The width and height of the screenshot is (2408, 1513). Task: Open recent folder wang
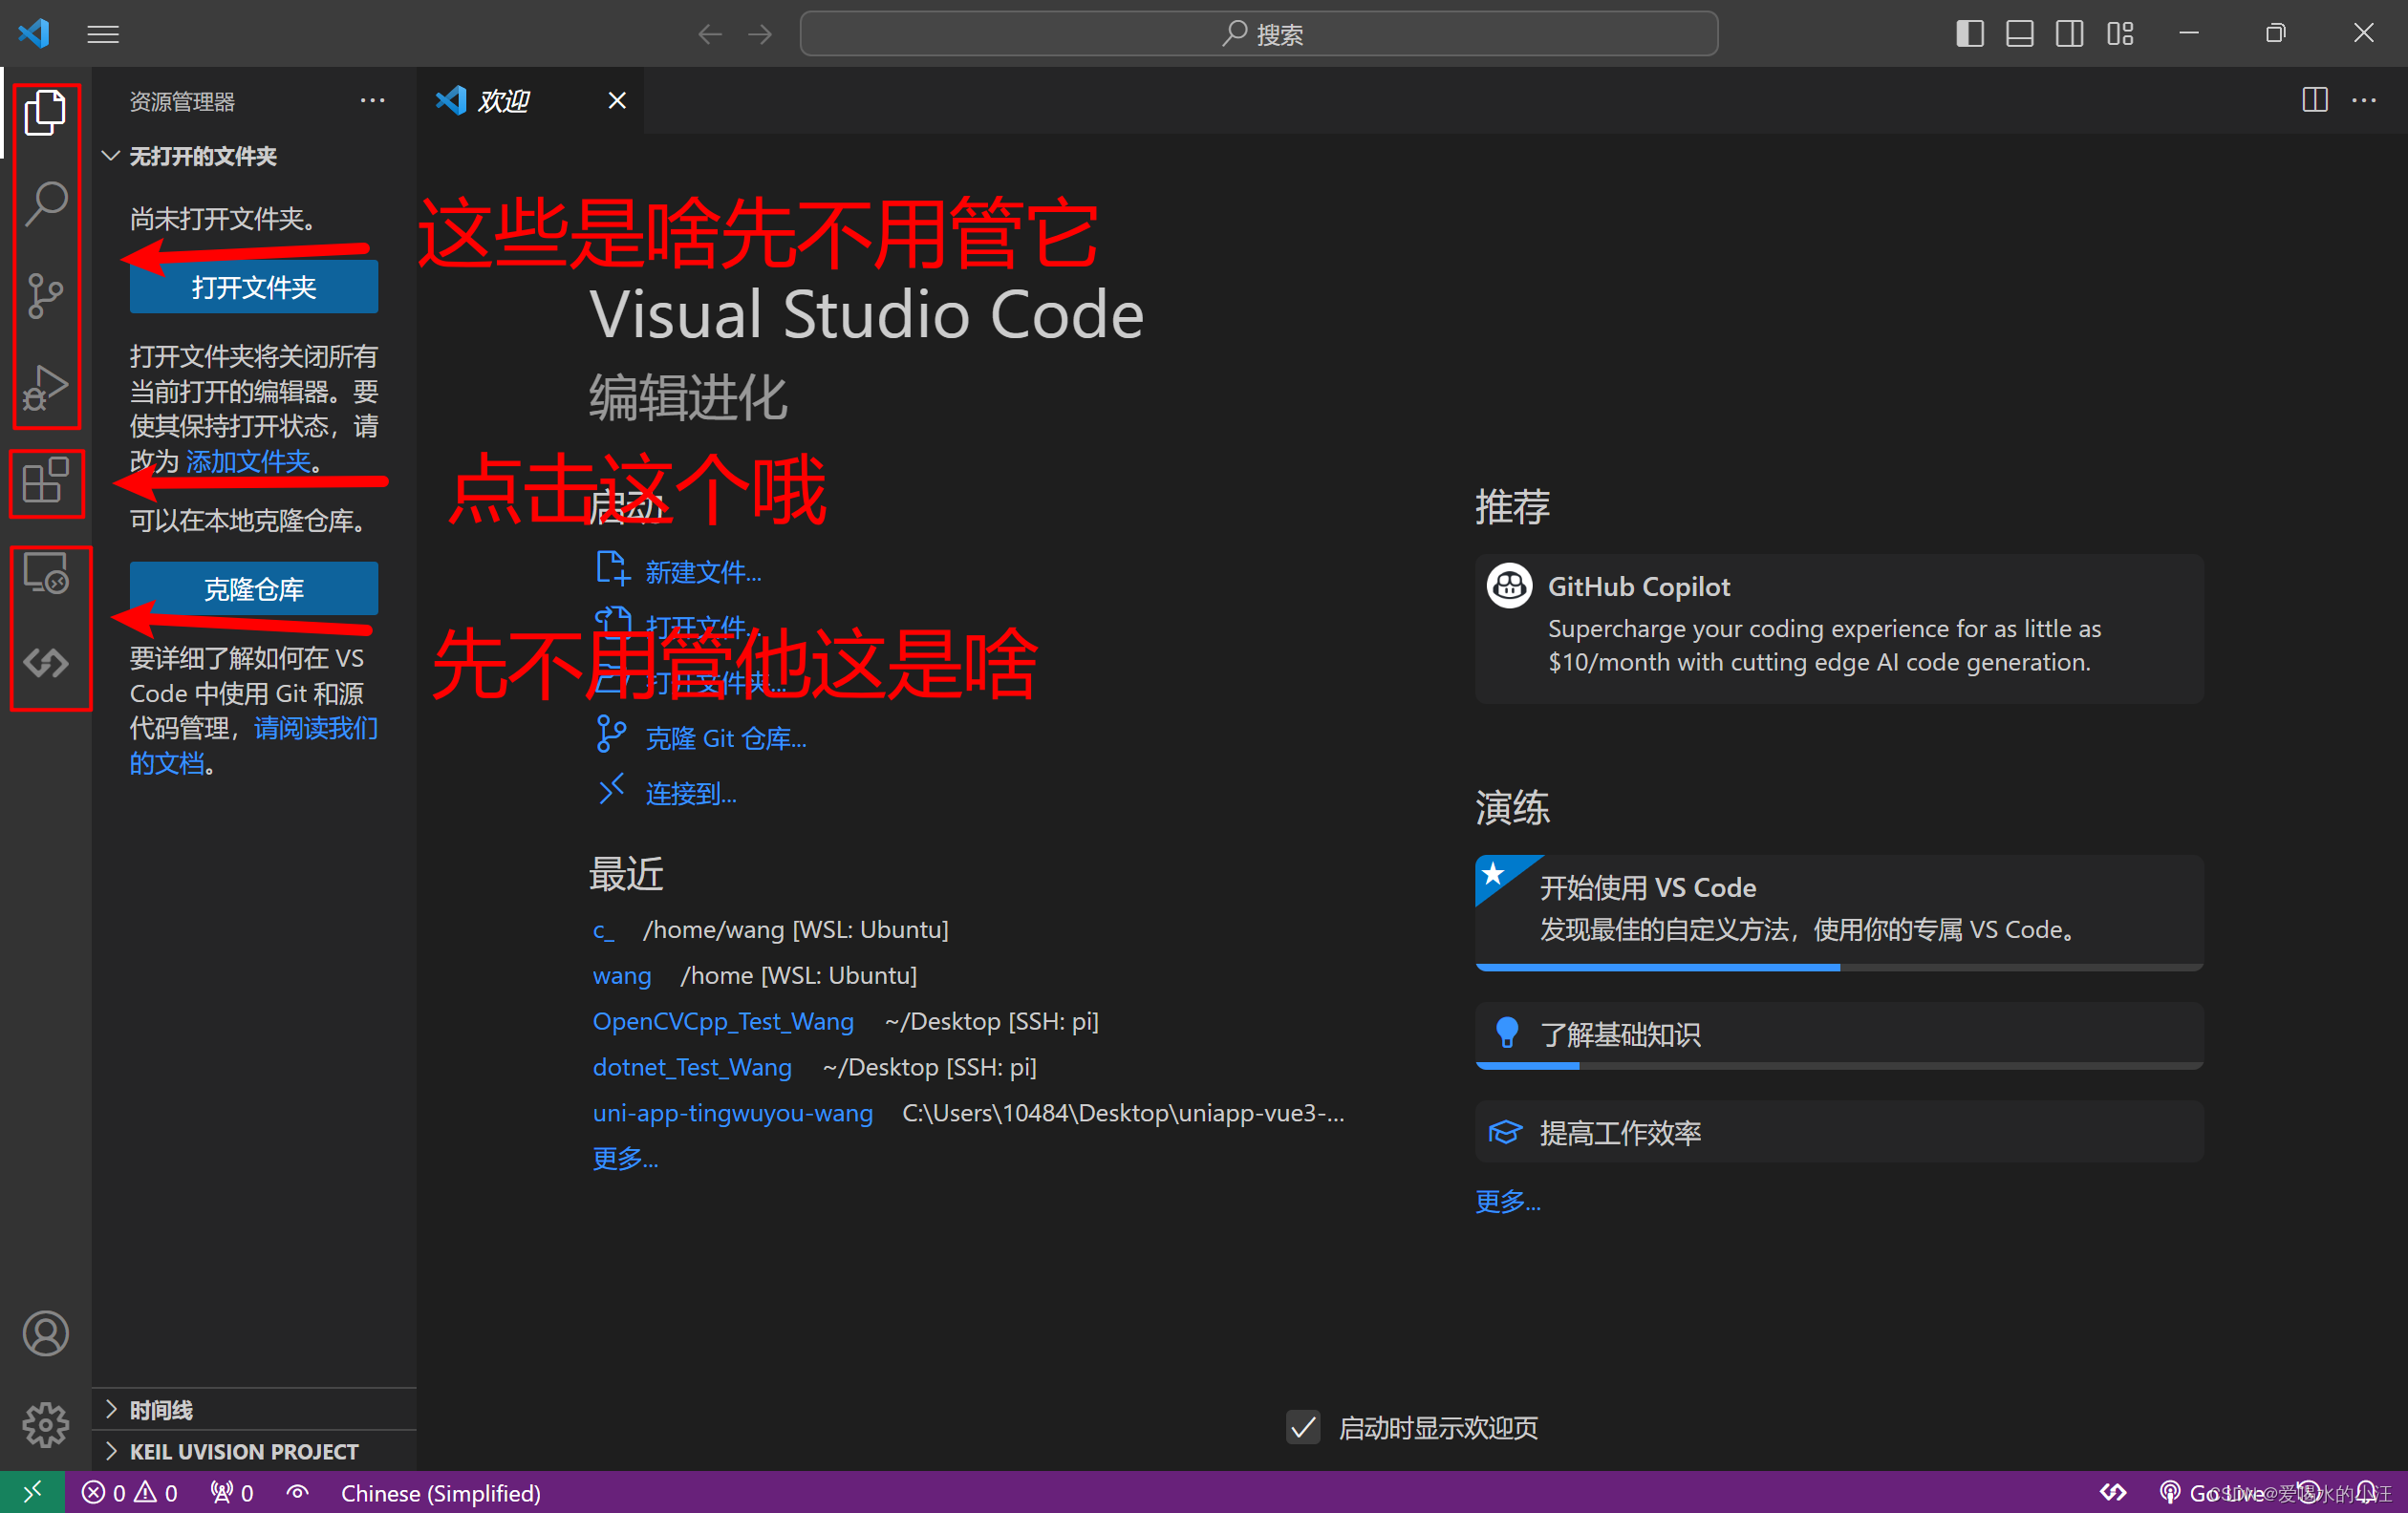point(622,975)
